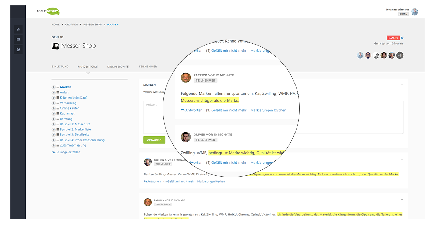Click the Gestartet vor 10 Monate text
435x225 pixels.
click(388, 44)
